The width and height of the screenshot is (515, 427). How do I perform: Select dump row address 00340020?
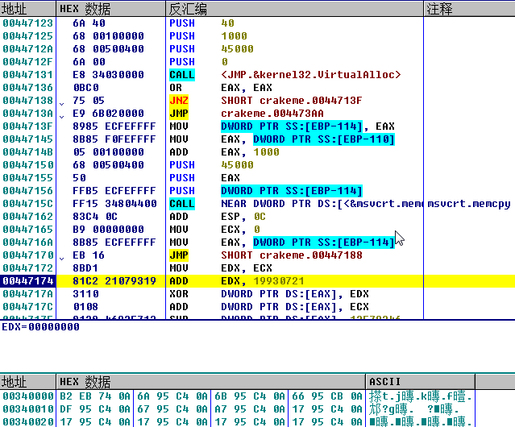coord(28,421)
